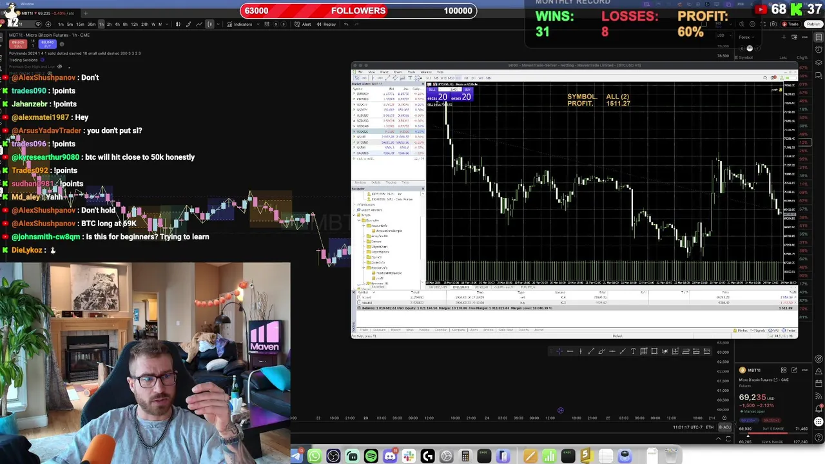
Task: Open the watchlist icon in right sidebar
Action: tap(819, 37)
